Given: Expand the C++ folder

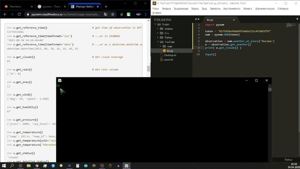Looking at the screenshot, I should [158, 33].
